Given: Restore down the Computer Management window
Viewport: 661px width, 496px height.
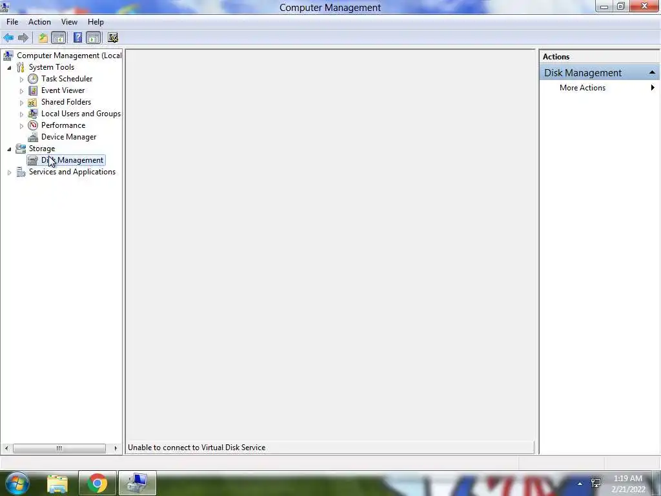Looking at the screenshot, I should pos(620,6).
